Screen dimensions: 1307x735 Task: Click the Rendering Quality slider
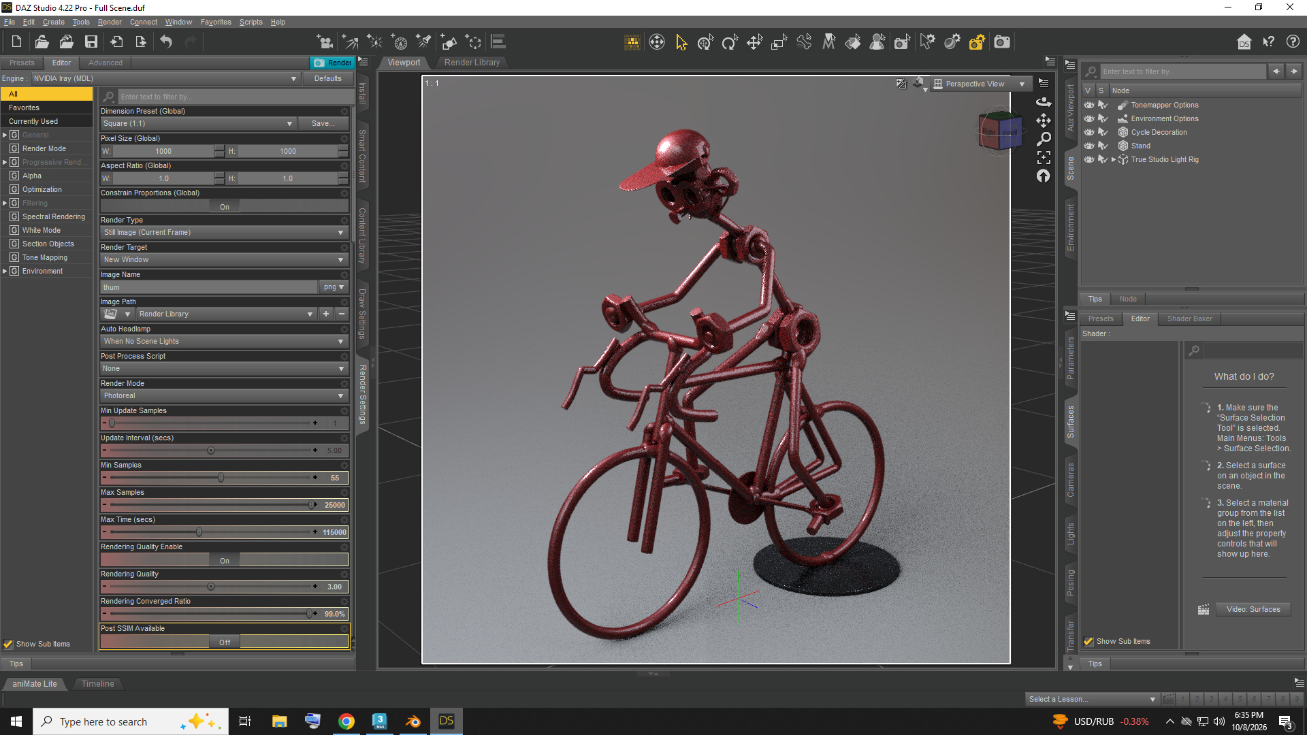click(x=211, y=587)
